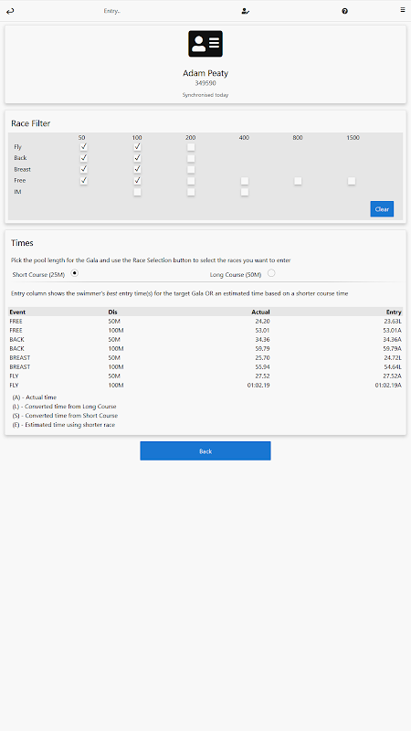Select the entry time 23.63L
Image resolution: width=411 pixels, height=731 pixels.
[x=393, y=322]
